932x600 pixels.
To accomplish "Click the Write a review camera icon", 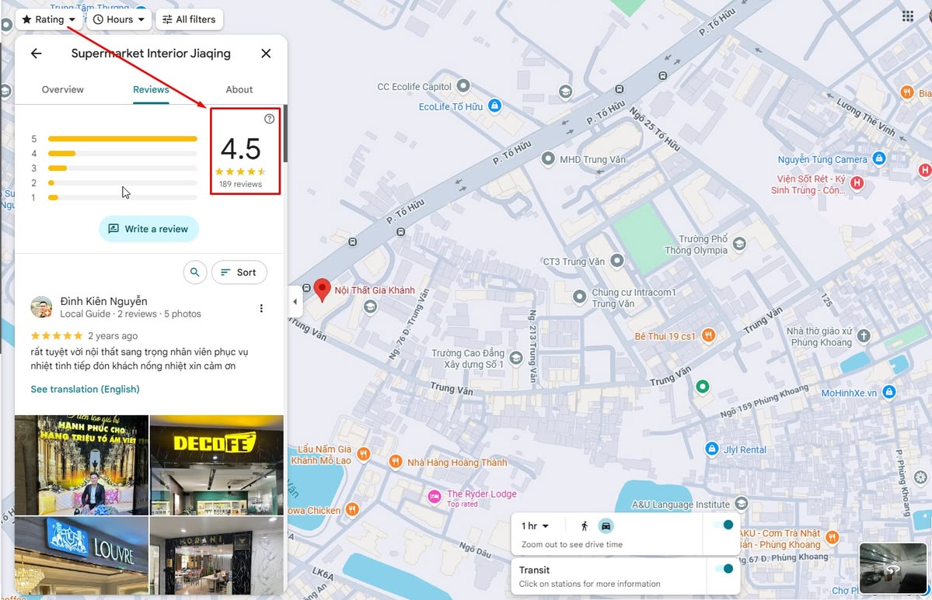I will (x=113, y=229).
